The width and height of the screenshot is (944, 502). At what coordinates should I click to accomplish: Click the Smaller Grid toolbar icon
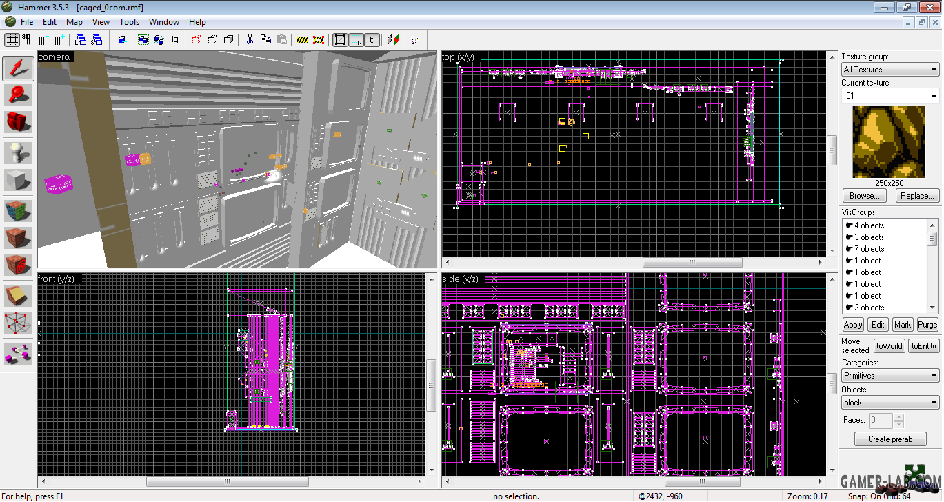tap(43, 40)
